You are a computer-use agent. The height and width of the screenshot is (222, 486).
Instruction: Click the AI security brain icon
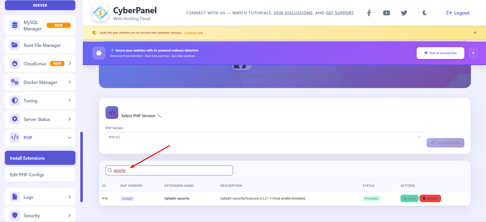pyautogui.click(x=99, y=53)
